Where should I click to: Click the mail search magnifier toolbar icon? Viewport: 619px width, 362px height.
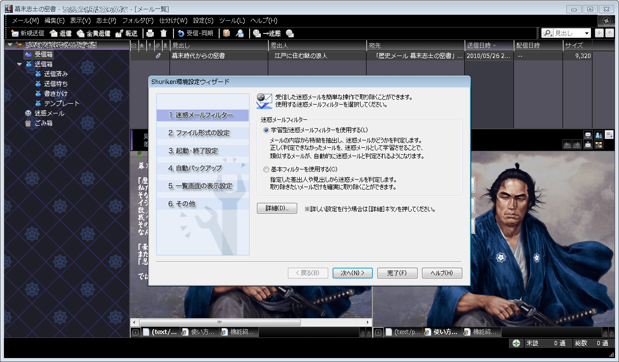tap(240, 33)
